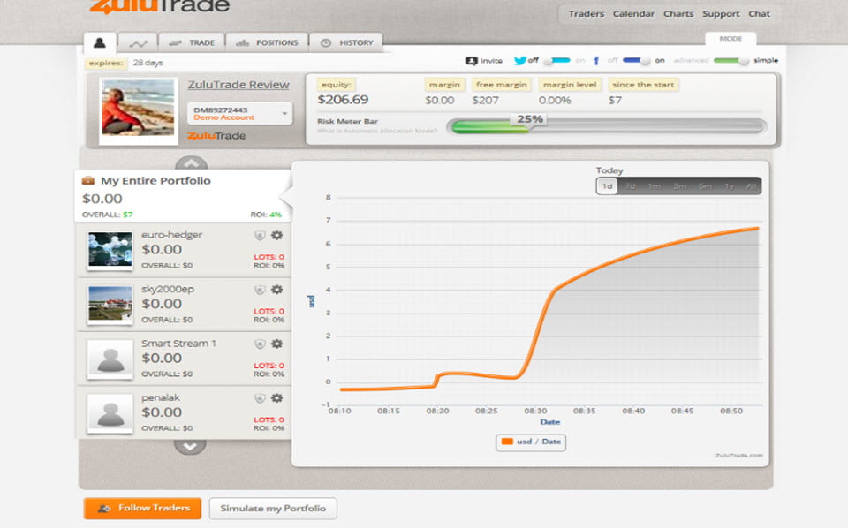The image size is (848, 529).
Task: Toggle the Facebook sharing switch
Action: pos(637,61)
